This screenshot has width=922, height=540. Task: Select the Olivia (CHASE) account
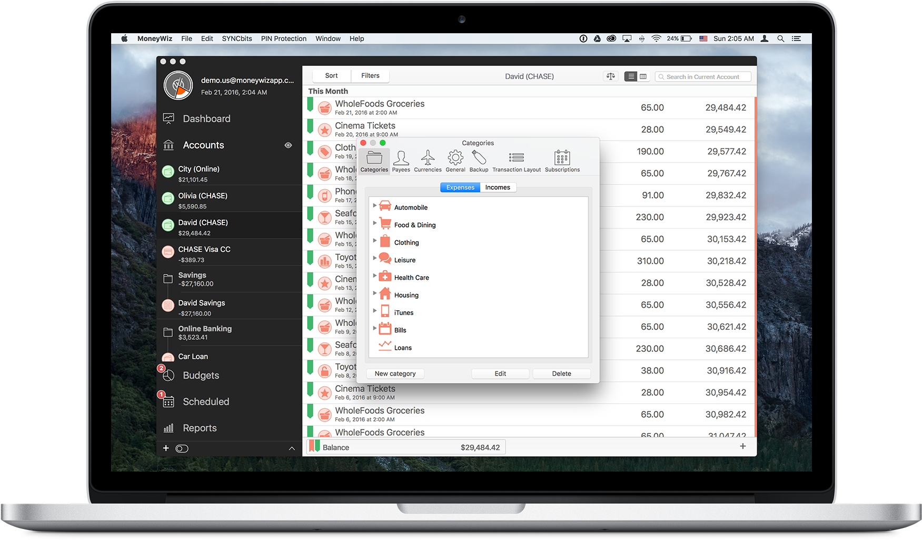pos(230,199)
